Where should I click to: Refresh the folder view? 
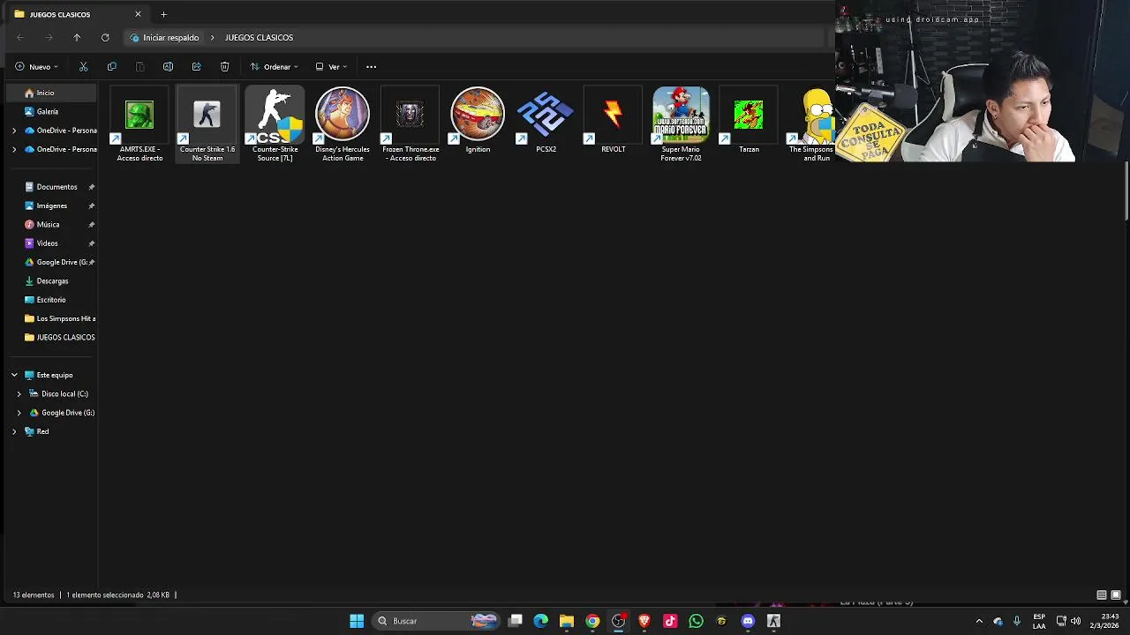point(105,38)
